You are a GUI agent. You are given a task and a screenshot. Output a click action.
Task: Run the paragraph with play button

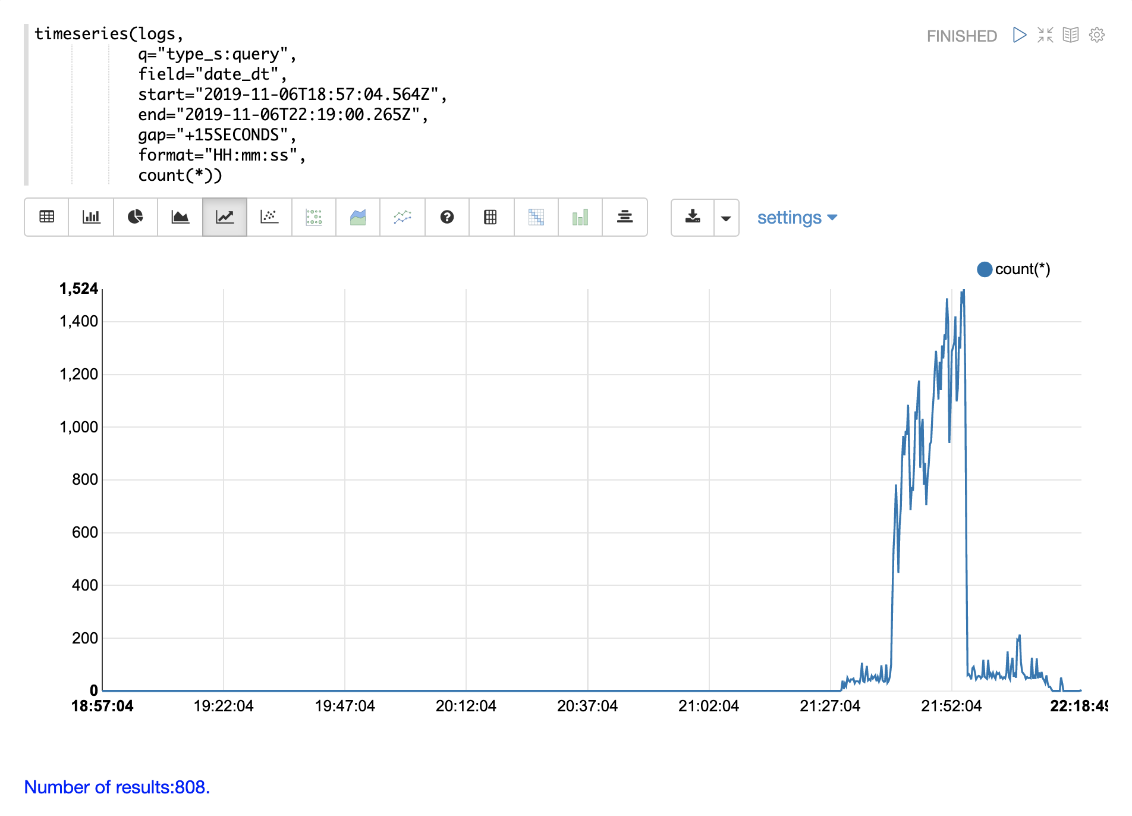tap(1020, 35)
